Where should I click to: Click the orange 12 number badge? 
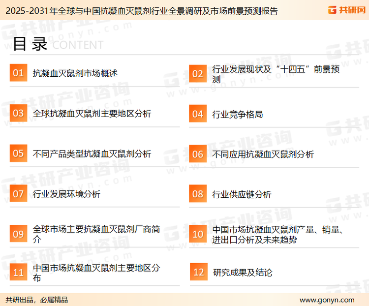tap(199, 272)
